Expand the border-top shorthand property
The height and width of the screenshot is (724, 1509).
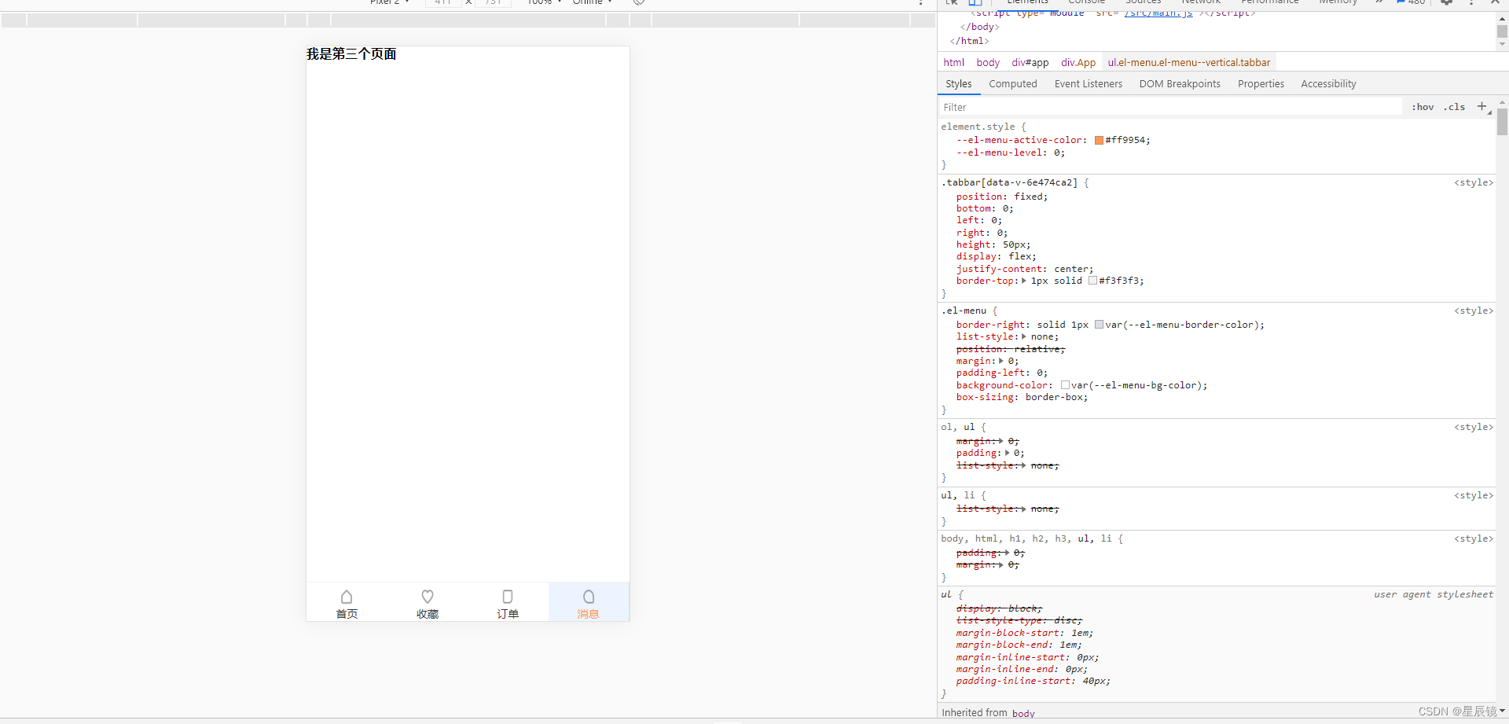coord(1023,281)
